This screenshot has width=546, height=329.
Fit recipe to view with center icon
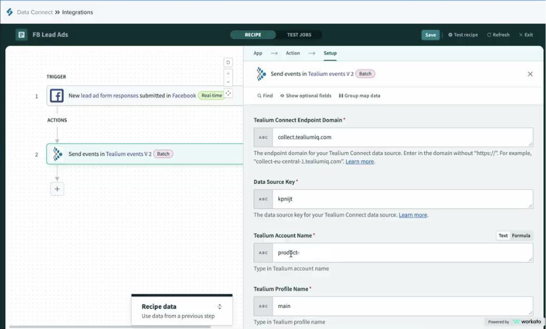tap(229, 93)
